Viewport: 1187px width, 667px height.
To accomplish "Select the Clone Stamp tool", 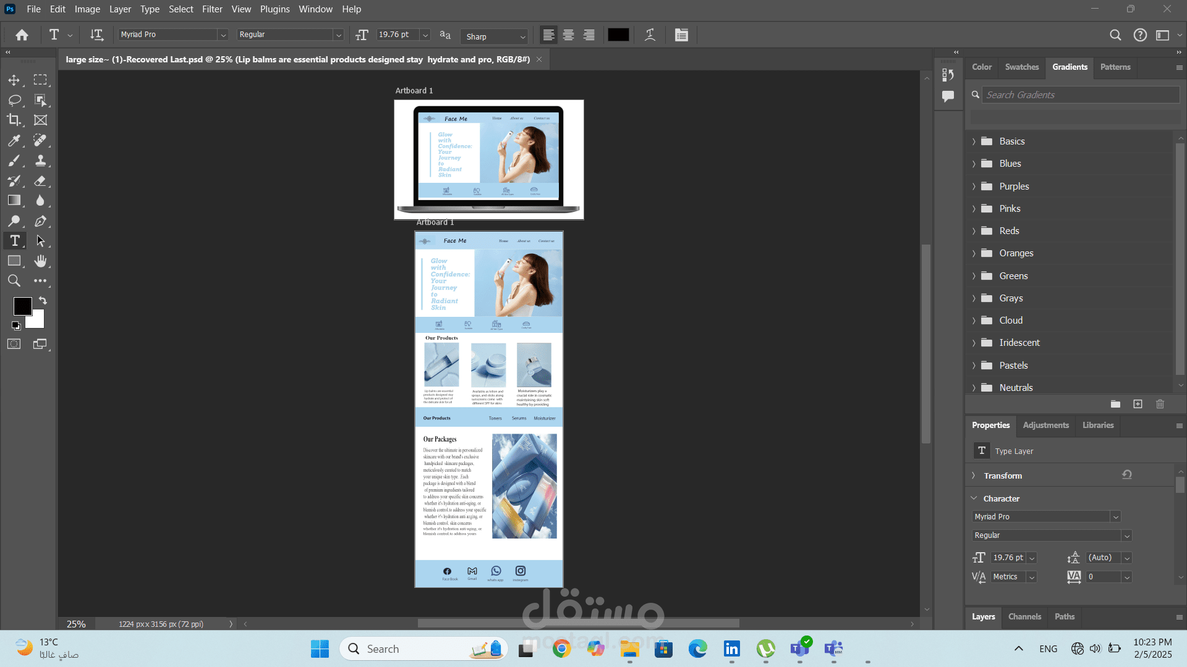I will click(40, 161).
